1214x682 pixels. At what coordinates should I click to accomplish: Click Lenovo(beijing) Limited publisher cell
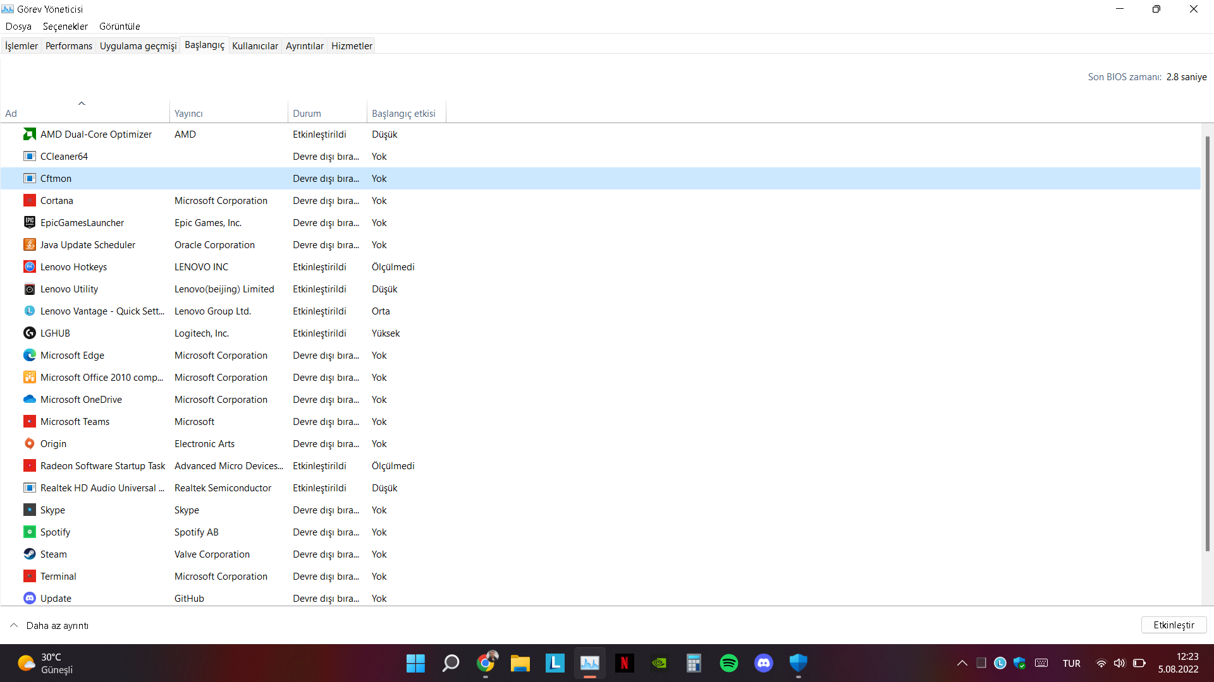tap(224, 289)
